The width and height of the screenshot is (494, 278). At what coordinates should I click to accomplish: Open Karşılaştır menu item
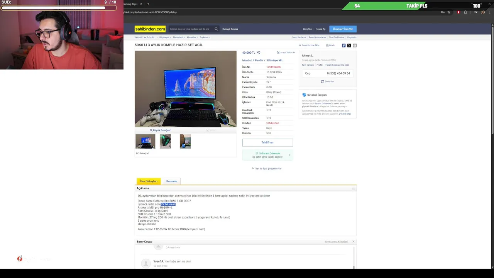pyautogui.click(x=352, y=37)
